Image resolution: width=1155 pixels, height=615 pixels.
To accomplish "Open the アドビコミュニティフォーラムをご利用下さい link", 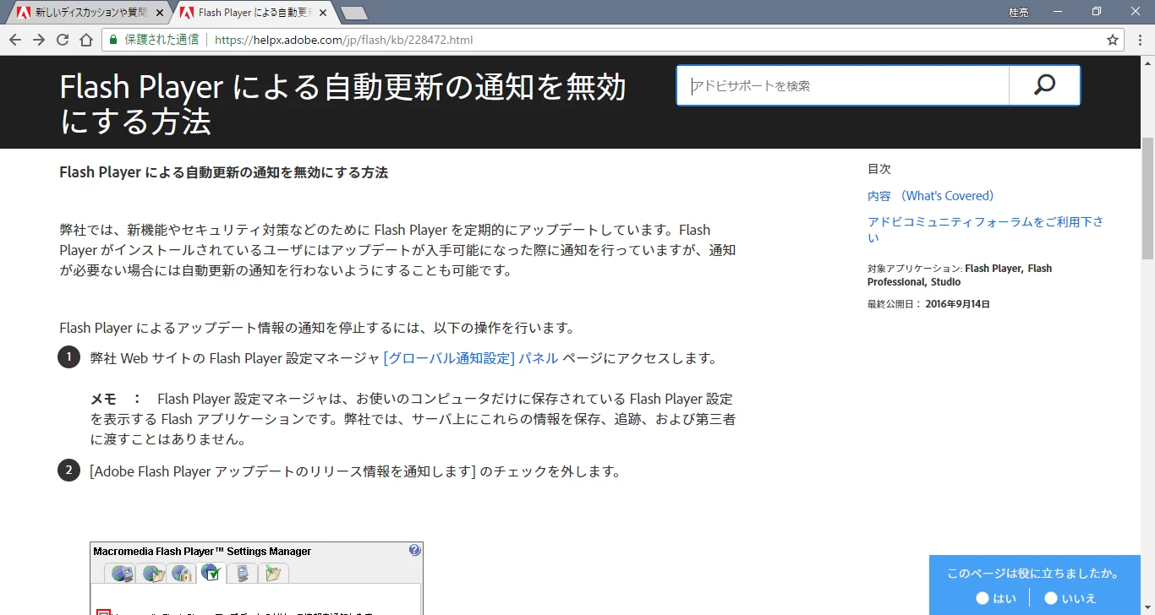I will coord(985,230).
